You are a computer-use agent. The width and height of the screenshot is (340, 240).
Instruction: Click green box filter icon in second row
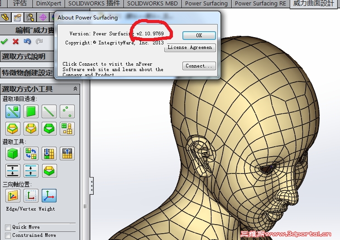coord(49,129)
